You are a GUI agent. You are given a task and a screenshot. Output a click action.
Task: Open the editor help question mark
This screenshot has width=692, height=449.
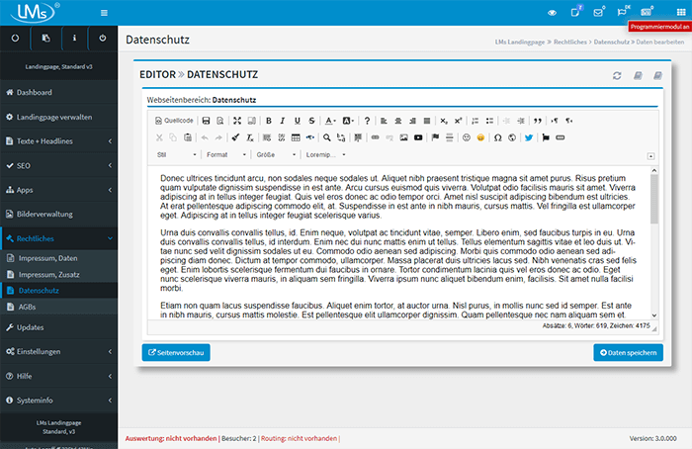click(x=367, y=121)
